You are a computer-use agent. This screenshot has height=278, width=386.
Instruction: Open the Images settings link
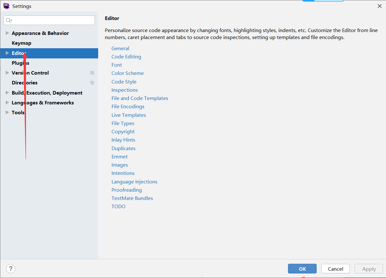[x=120, y=165]
